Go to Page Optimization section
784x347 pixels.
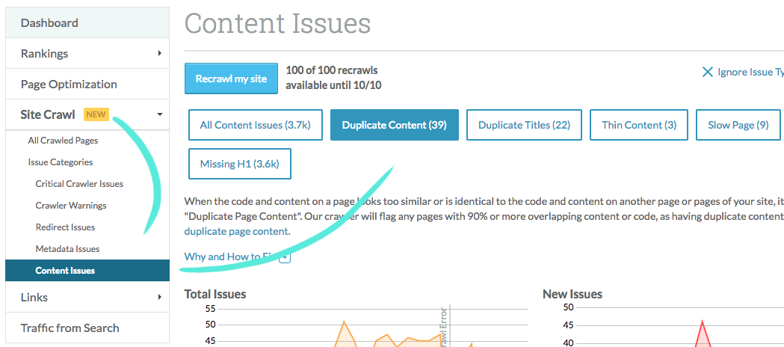coord(69,84)
